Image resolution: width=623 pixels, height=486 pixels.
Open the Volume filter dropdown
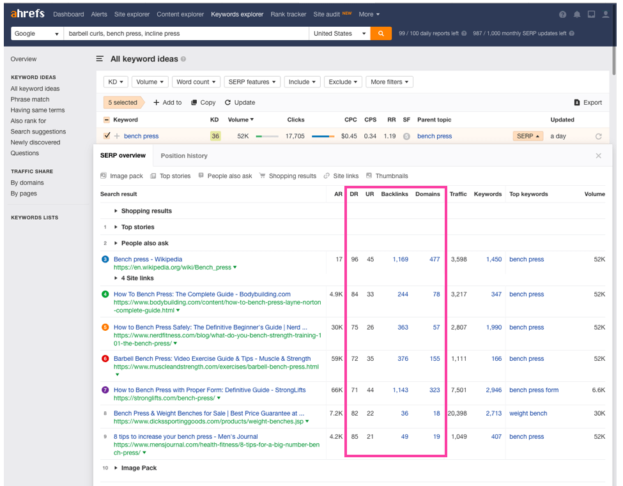(150, 82)
